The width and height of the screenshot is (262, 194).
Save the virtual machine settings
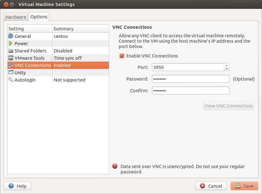(x=244, y=186)
